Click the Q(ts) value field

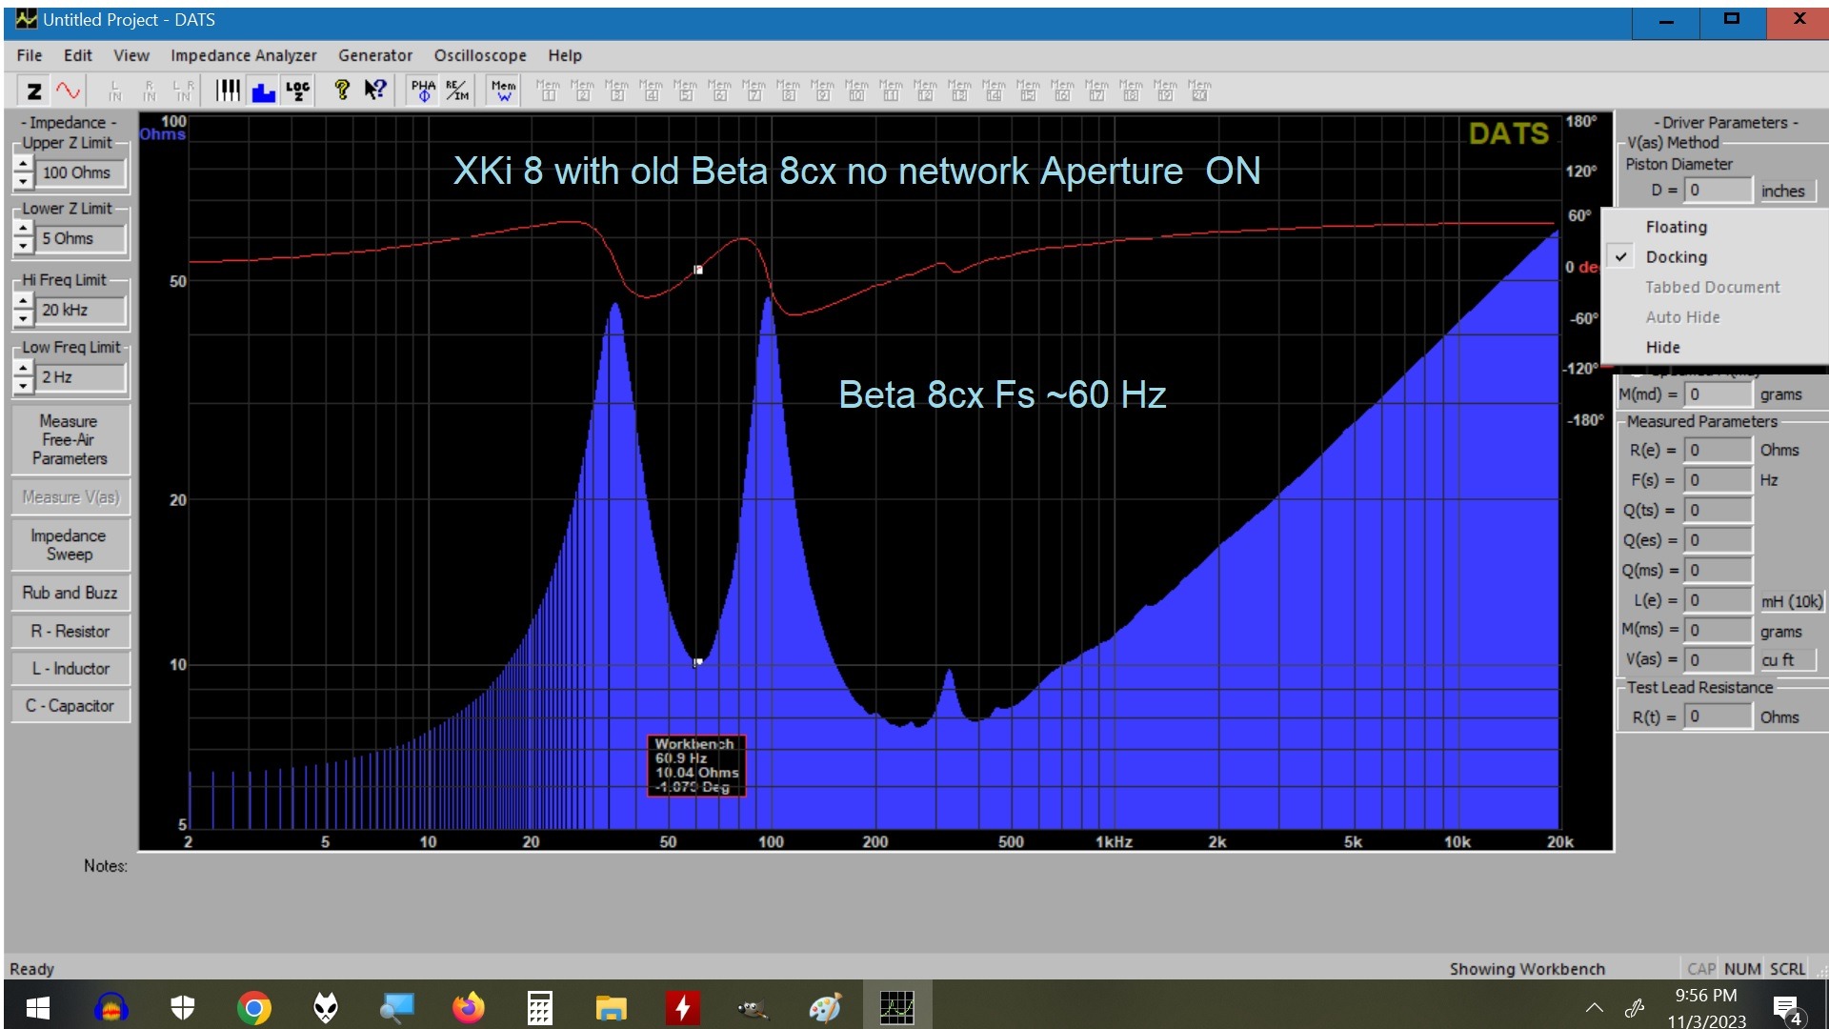pos(1718,510)
